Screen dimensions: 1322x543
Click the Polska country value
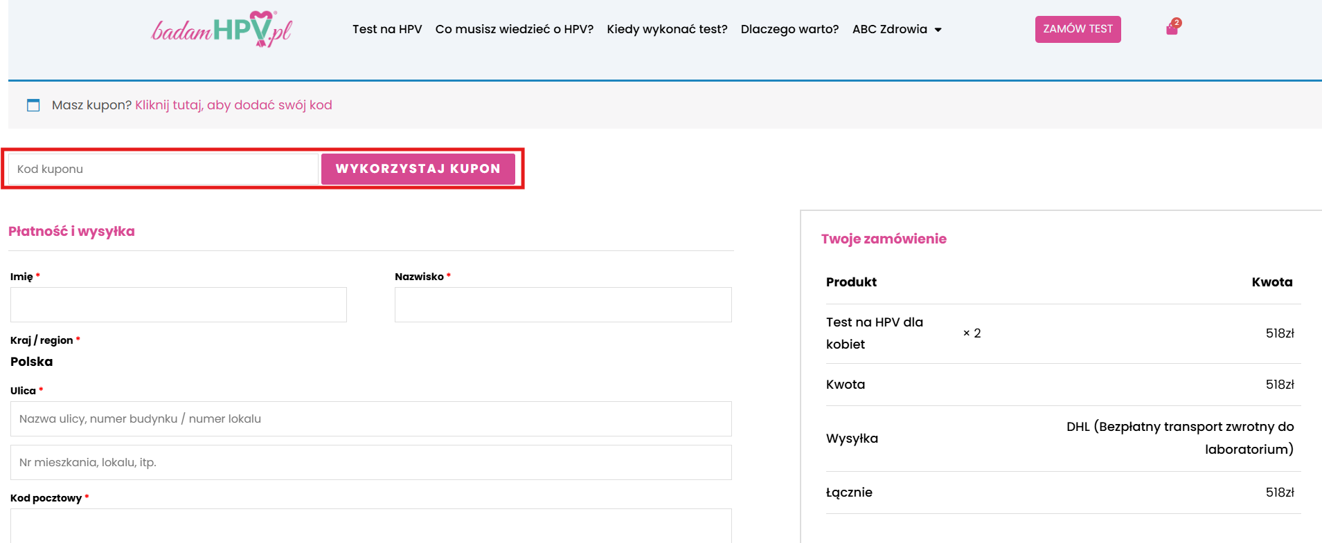coord(32,362)
